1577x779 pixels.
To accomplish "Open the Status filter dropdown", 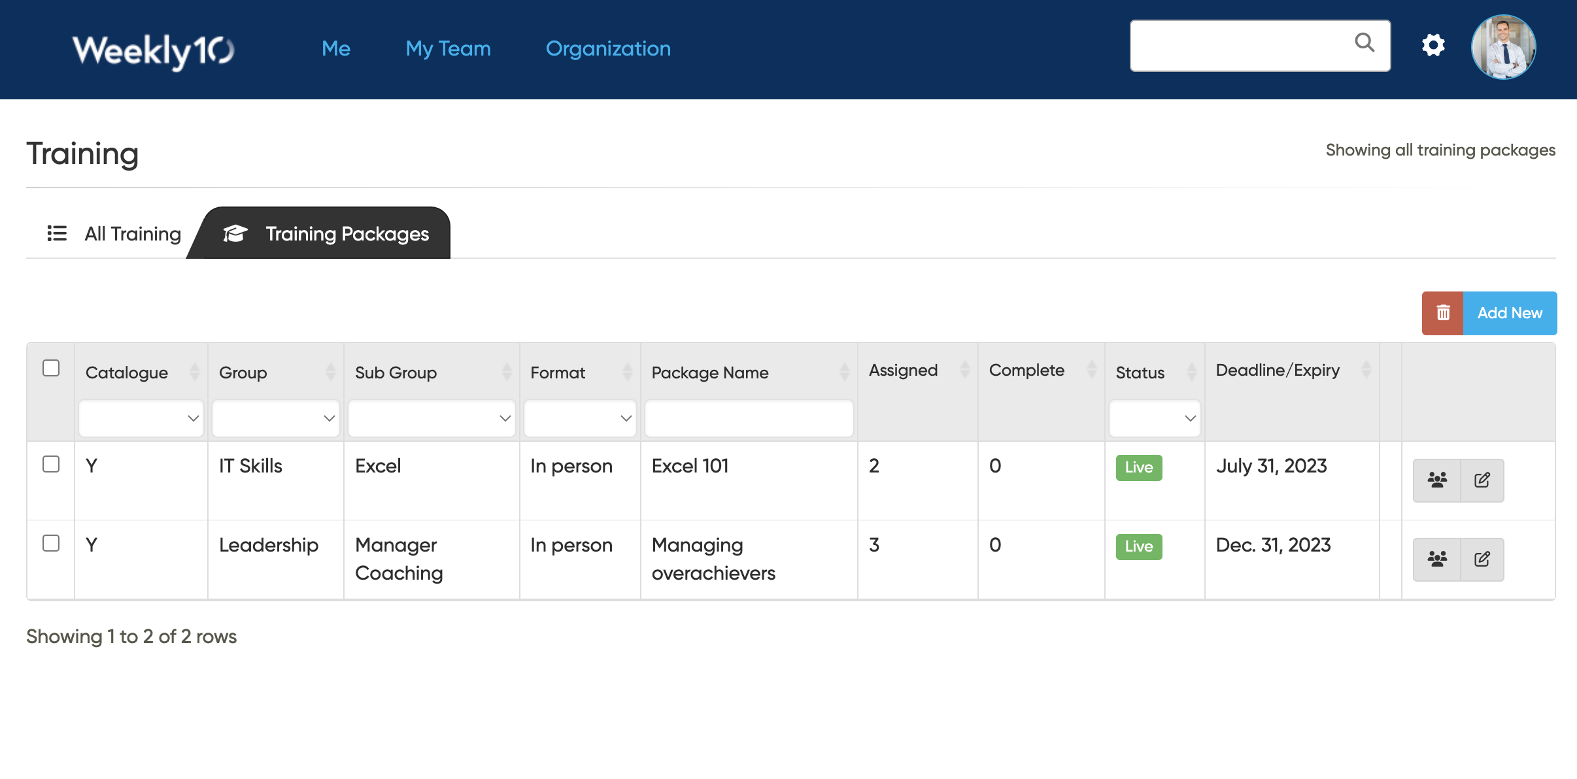I will 1154,418.
